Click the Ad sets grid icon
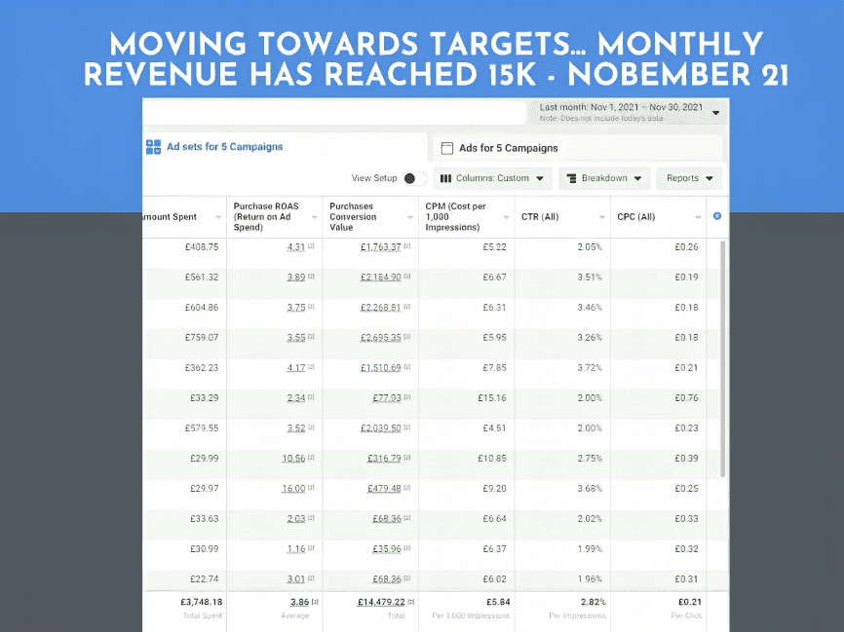This screenshot has width=844, height=632. (x=153, y=147)
